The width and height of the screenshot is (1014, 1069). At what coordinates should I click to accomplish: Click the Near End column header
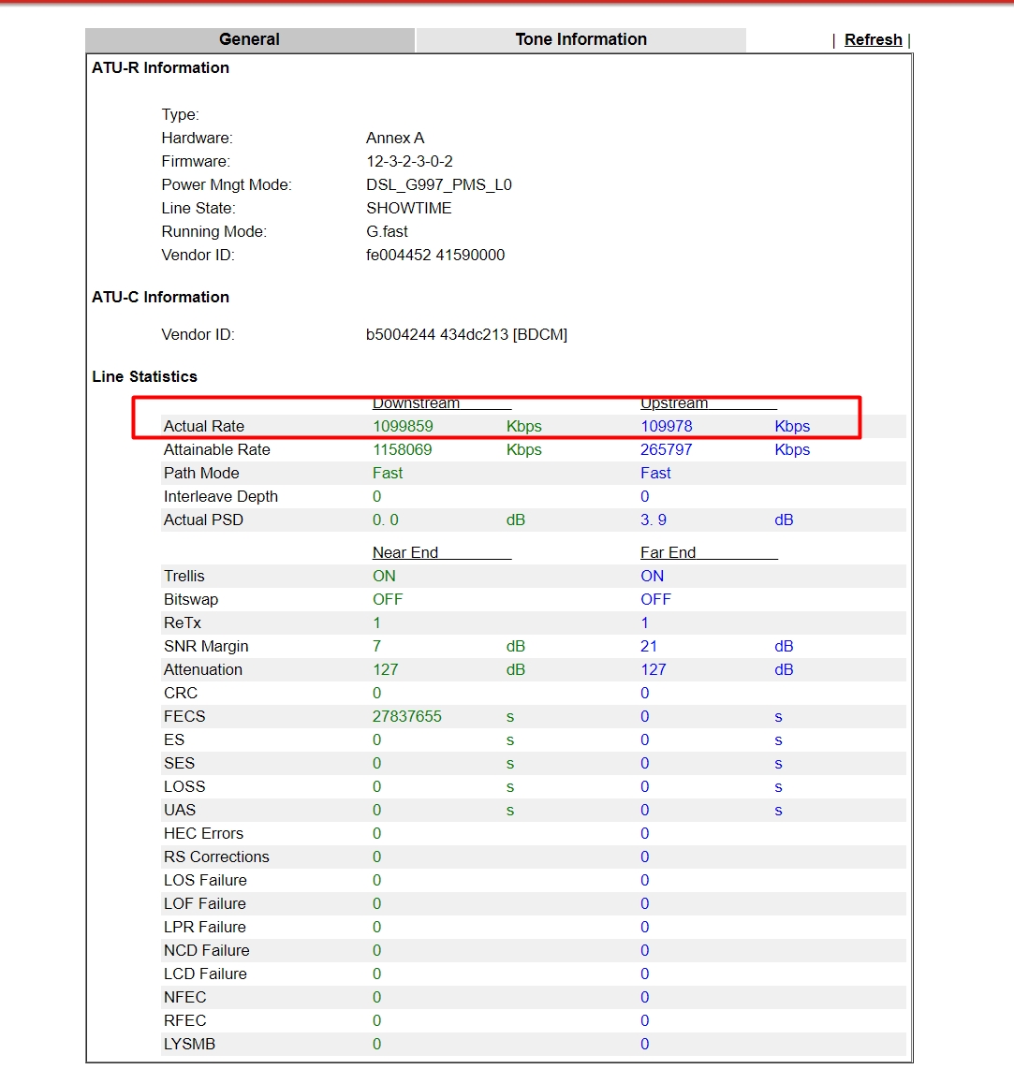pos(405,552)
